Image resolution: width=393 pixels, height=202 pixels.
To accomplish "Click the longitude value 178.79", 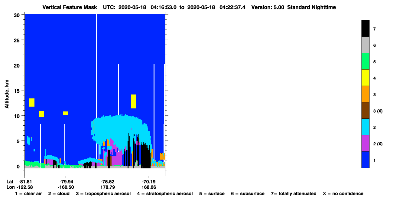I will coord(107,187).
